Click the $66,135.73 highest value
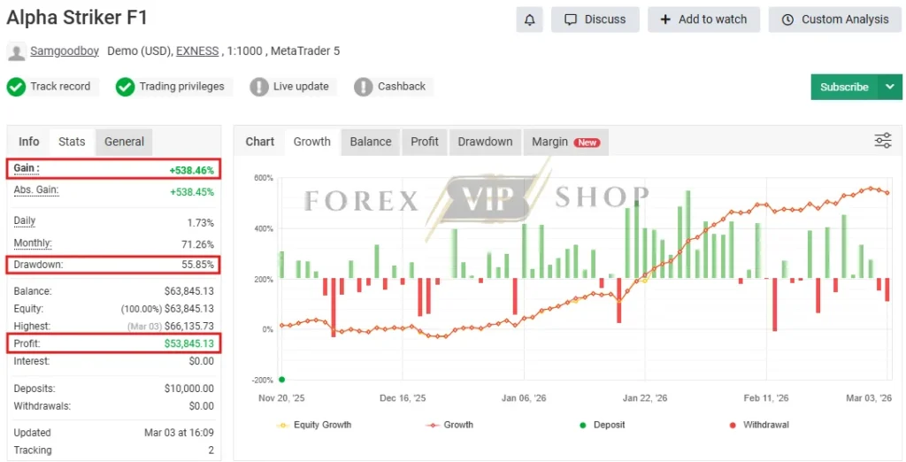The width and height of the screenshot is (906, 462). [x=189, y=327]
